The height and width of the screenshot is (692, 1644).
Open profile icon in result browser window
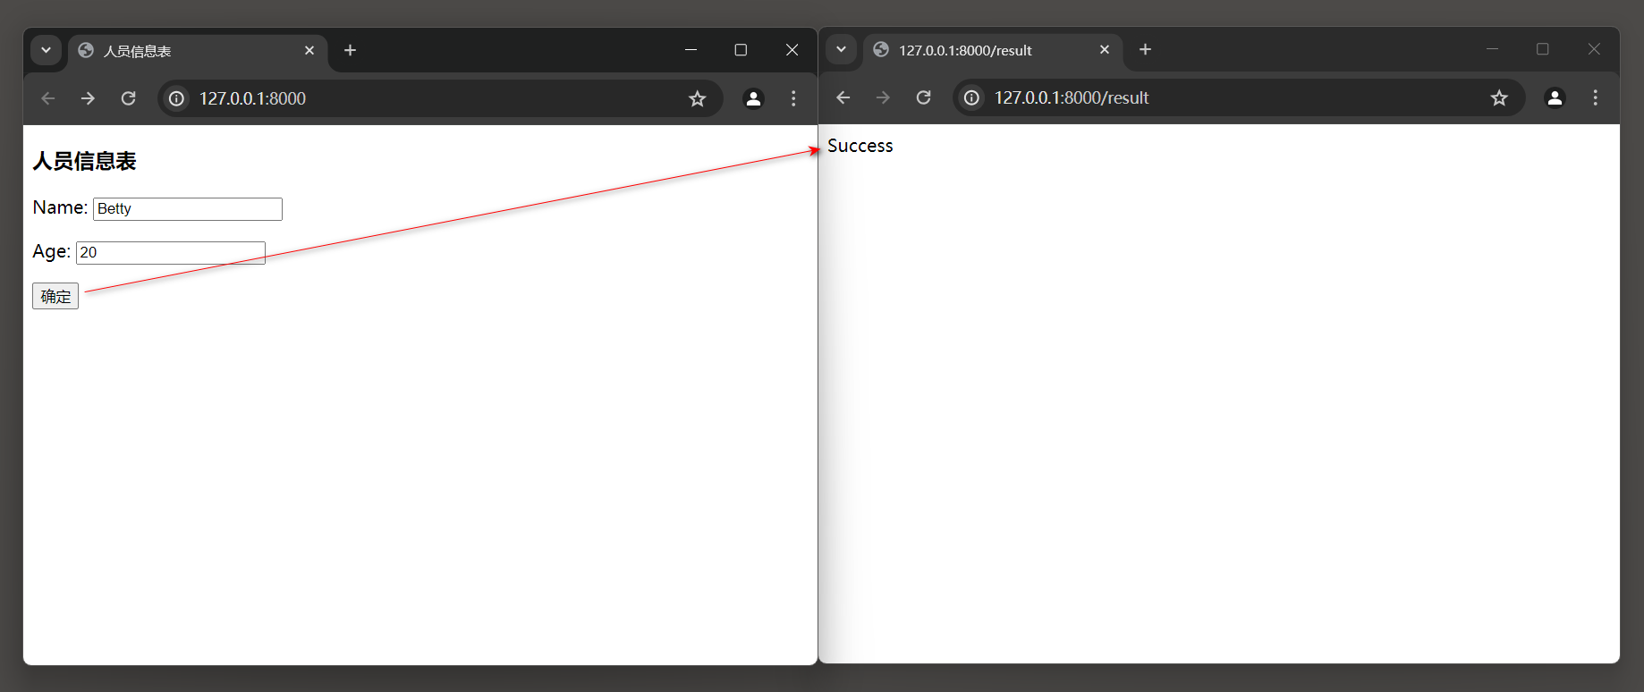[x=1555, y=97]
